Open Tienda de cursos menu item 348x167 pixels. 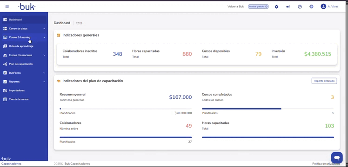pos(24,99)
